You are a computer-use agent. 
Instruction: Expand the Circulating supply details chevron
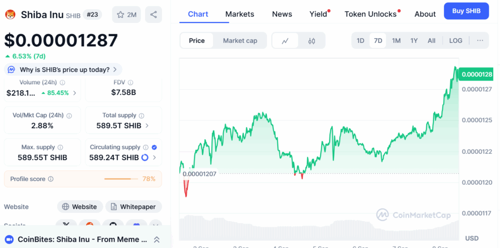pos(155,158)
